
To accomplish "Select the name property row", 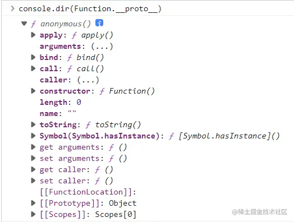I will tap(58, 114).
